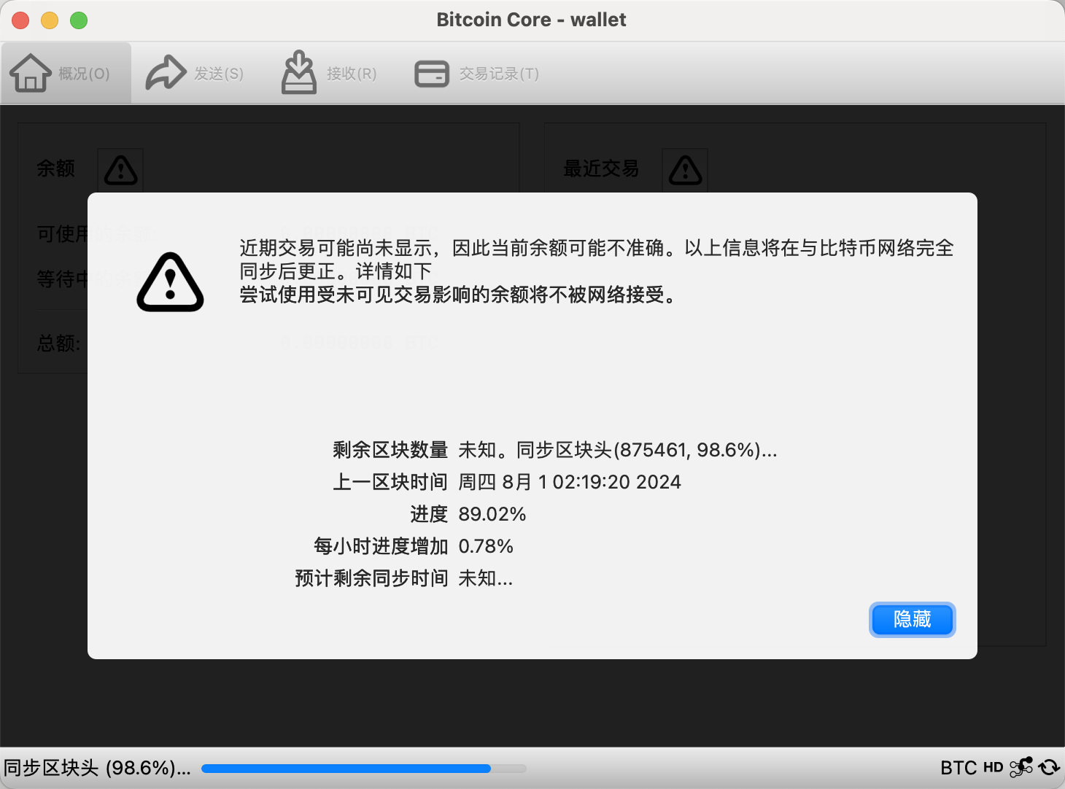Click the block sync progress bar
Viewport: 1065px width, 789px height.
[364, 768]
